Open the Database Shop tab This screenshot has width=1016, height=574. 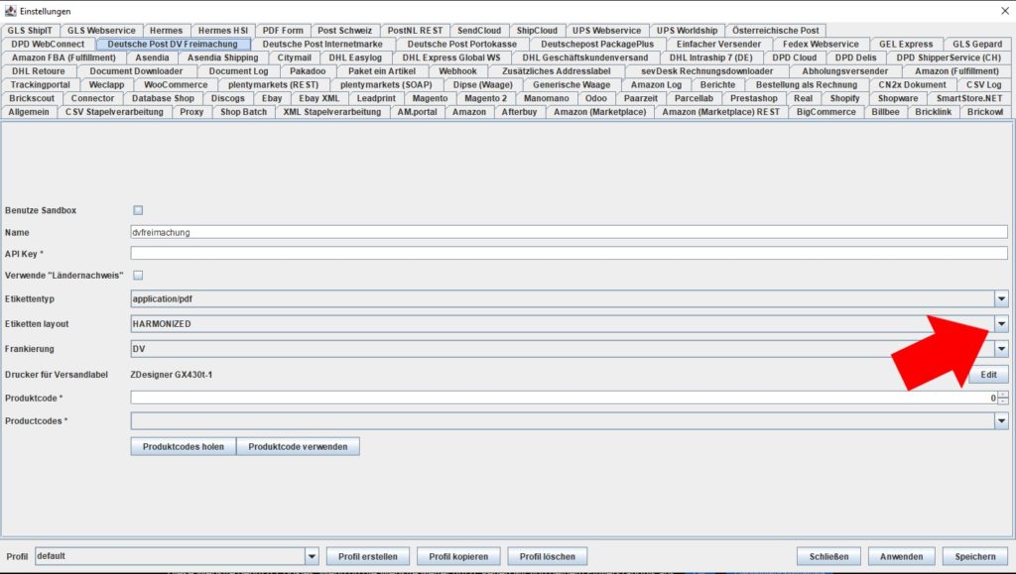click(x=164, y=98)
